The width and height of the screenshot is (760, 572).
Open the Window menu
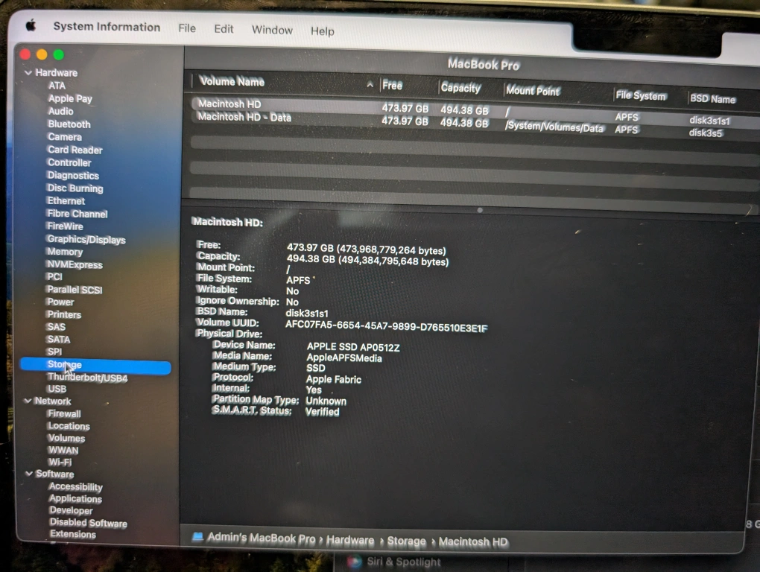(x=273, y=30)
